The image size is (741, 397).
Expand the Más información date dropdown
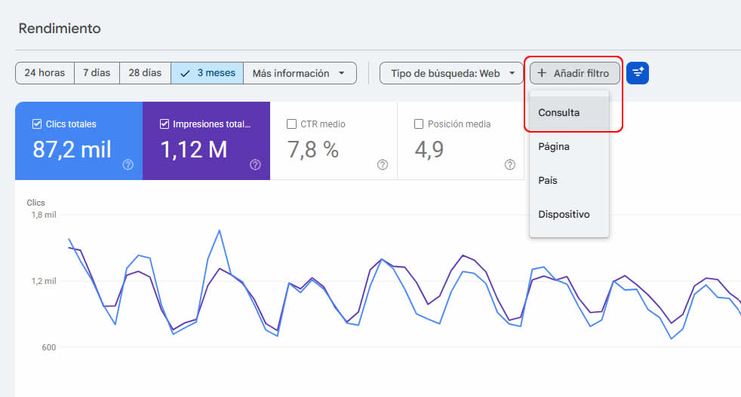coord(300,73)
